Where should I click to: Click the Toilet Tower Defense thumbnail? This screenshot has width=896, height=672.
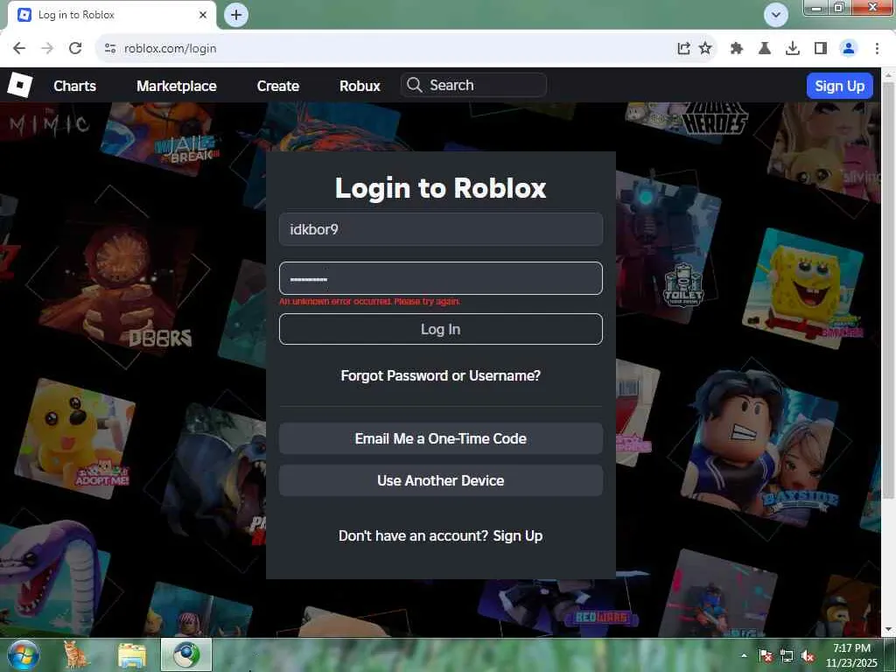pos(668,248)
